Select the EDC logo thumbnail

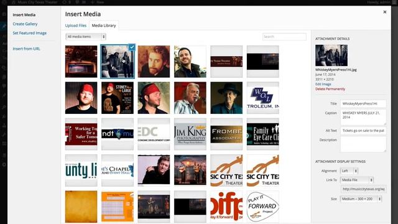(x=154, y=134)
